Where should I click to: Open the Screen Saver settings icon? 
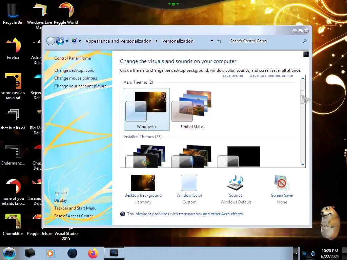point(282,182)
